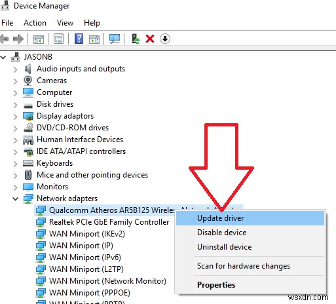The image size is (336, 304).
Task: Expand Human Interface Devices category
Action: coord(15,140)
